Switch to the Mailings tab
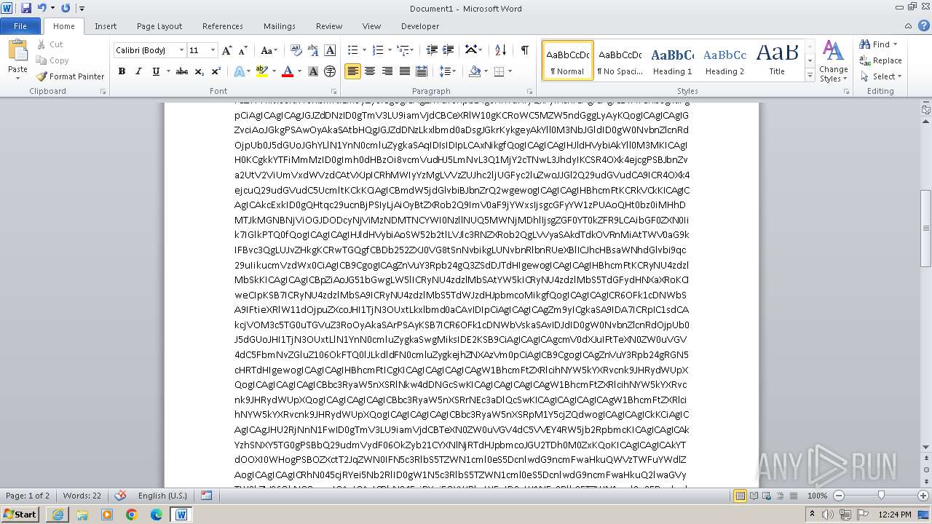Screen dimensions: 932x524 [280, 26]
